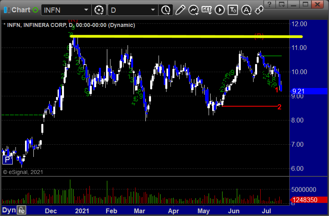
Task: Click the 11.00 price axis label
Action: pos(299,48)
